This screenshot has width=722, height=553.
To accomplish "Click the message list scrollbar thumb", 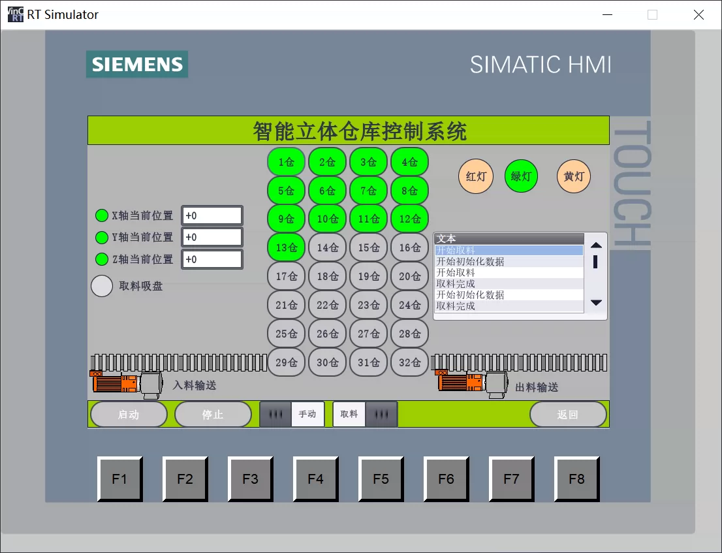I will point(595,262).
